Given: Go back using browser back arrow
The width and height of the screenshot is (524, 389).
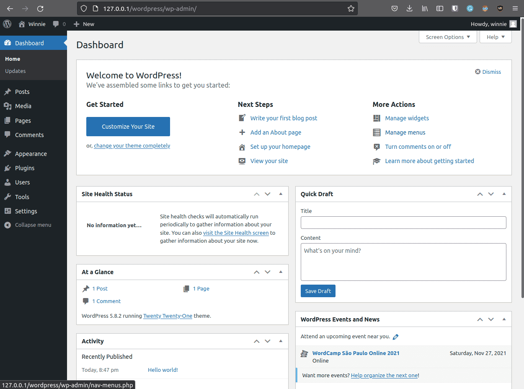Looking at the screenshot, I should click(x=10, y=8).
